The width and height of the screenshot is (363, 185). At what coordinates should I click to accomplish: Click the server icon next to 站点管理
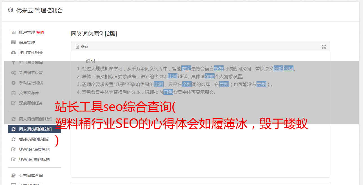pyautogui.click(x=13, y=42)
